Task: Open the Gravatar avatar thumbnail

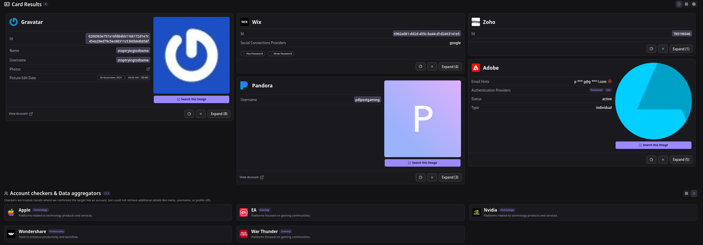Action: [191, 55]
